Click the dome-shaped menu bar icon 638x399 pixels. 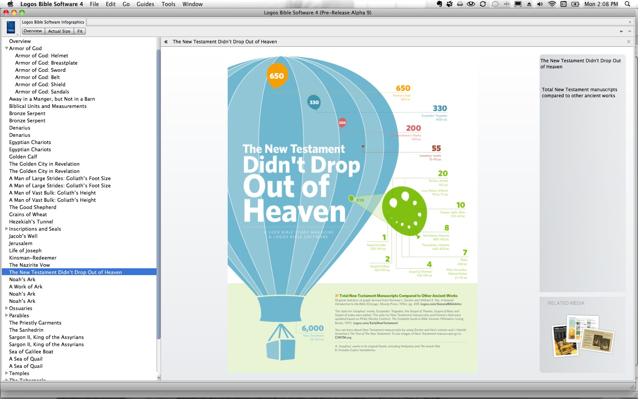pos(460,4)
